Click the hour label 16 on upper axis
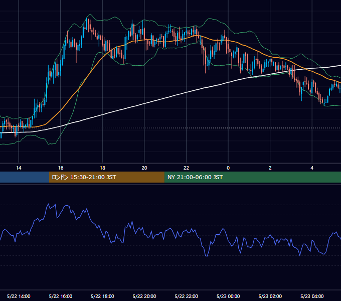The height and width of the screenshot is (301, 341). 61,168
